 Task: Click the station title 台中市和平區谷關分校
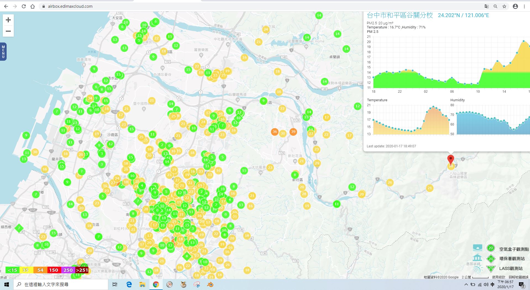point(400,15)
